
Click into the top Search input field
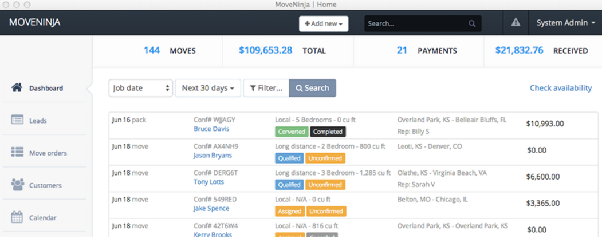(415, 24)
